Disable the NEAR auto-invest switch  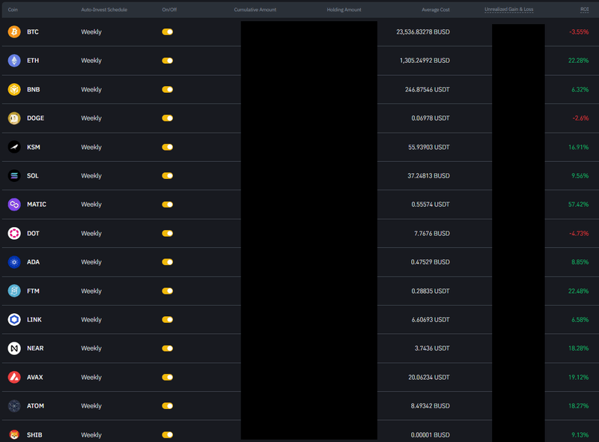pos(167,348)
